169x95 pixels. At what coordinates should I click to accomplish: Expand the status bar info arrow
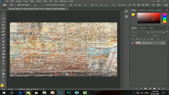(44, 89)
